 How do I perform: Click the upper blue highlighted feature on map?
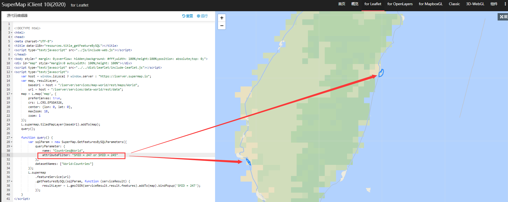coord(381,73)
